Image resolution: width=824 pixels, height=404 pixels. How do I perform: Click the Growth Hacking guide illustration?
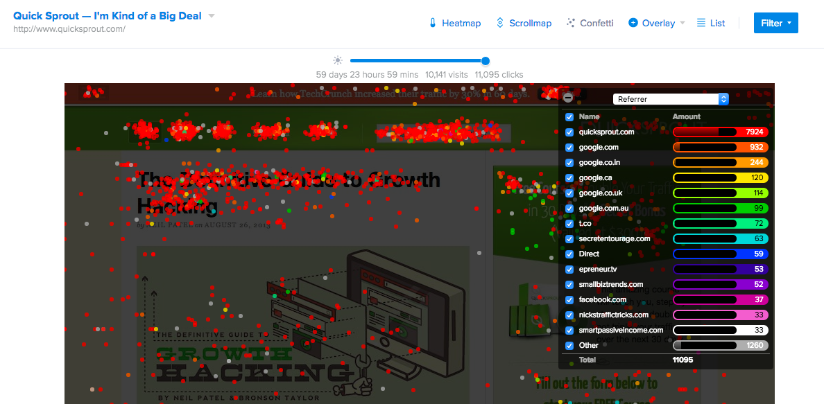[302, 324]
